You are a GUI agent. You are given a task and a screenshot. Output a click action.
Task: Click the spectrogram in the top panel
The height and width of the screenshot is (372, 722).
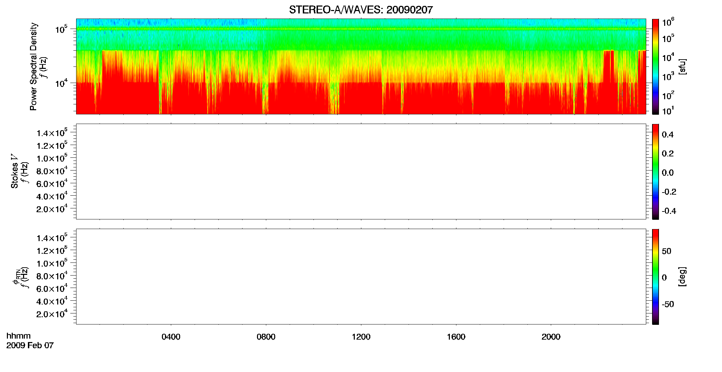[x=361, y=66]
